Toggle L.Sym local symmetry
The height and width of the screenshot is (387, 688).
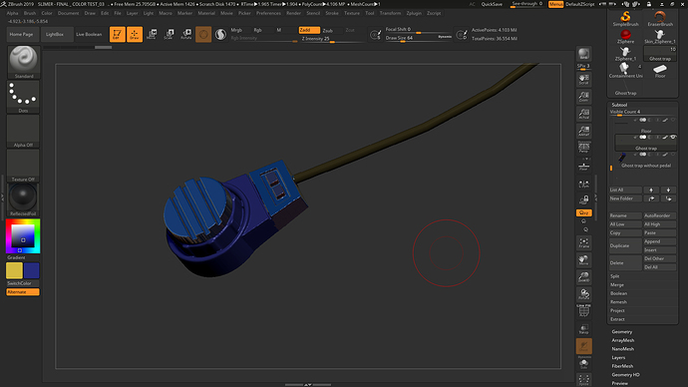pos(583,185)
